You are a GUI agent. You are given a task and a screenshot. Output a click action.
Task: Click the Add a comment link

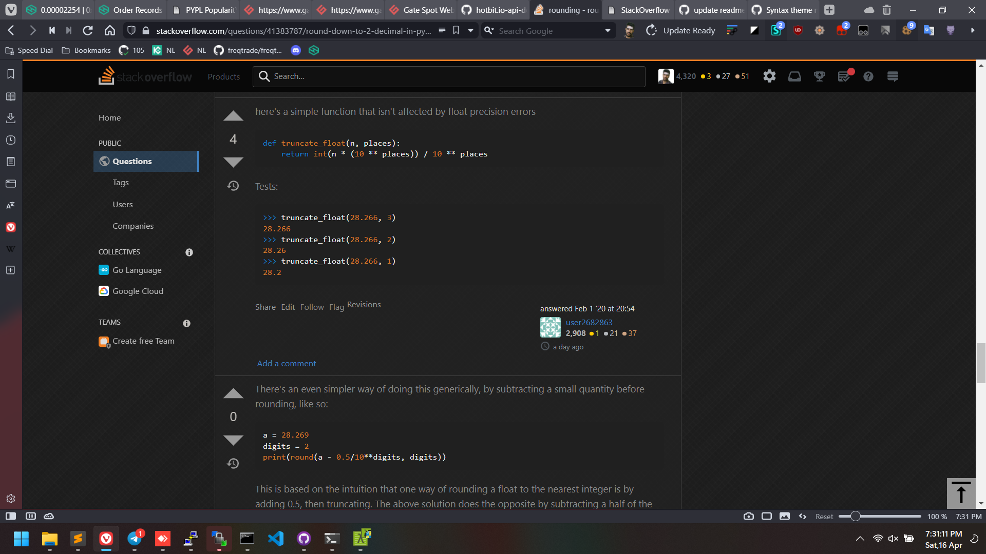[x=286, y=363]
